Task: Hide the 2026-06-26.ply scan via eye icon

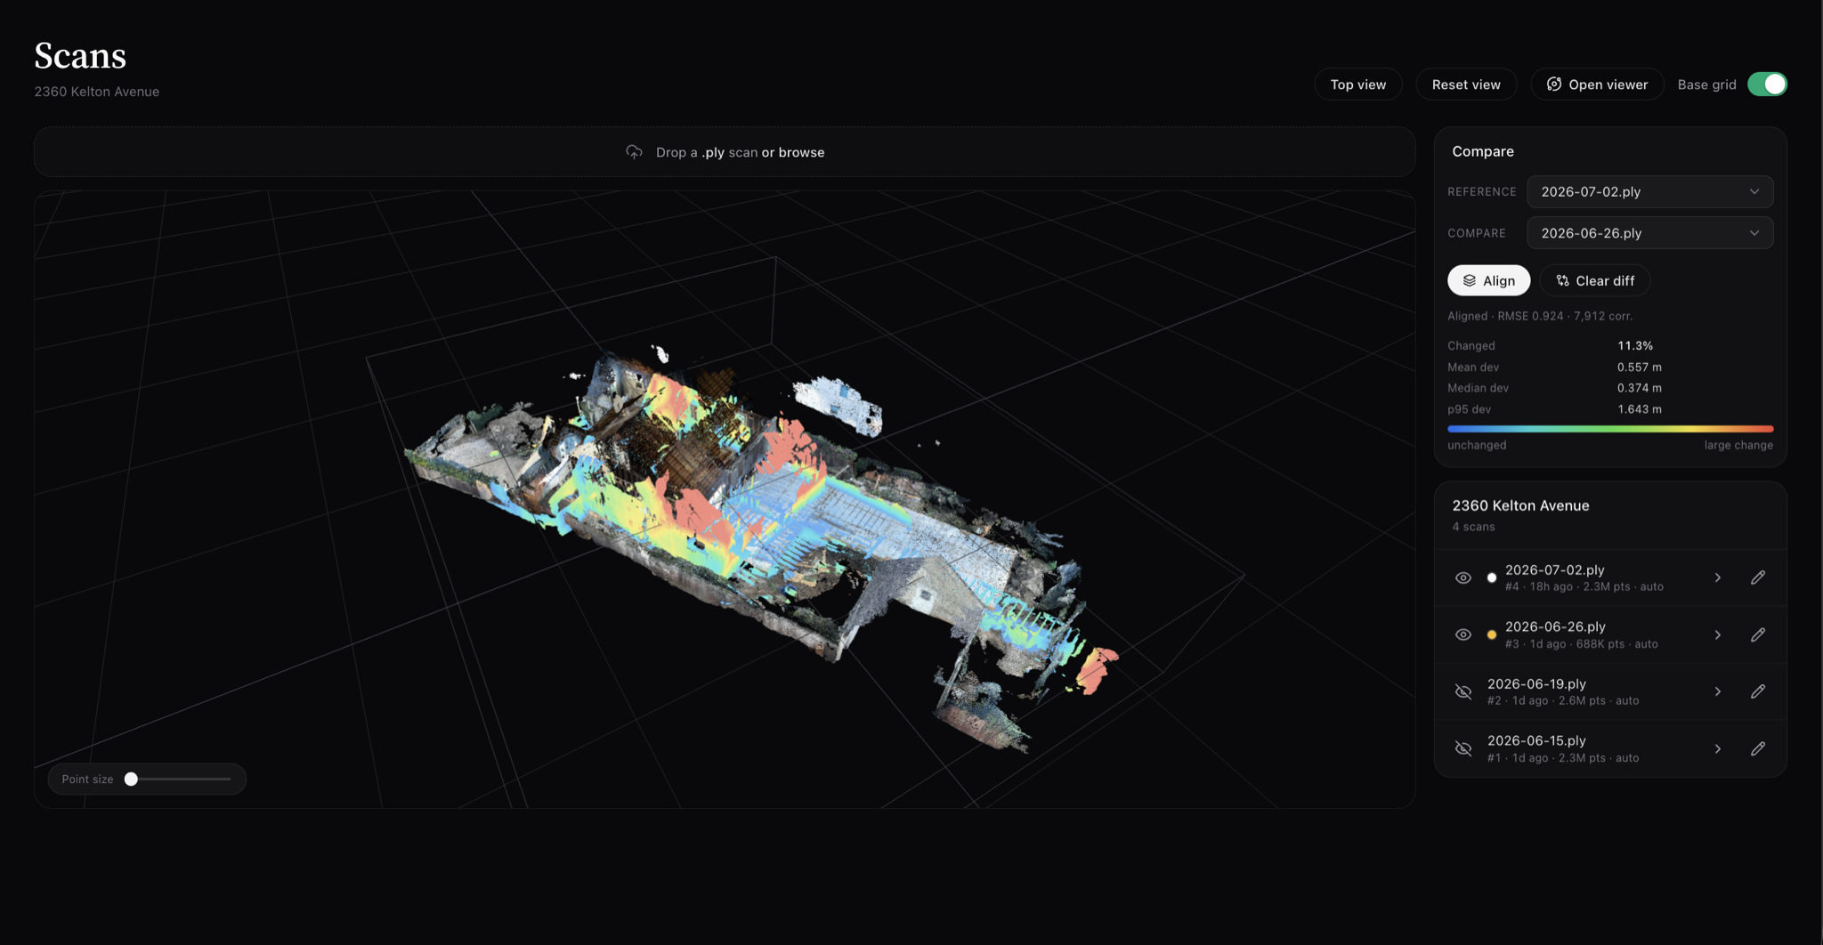Action: point(1462,634)
